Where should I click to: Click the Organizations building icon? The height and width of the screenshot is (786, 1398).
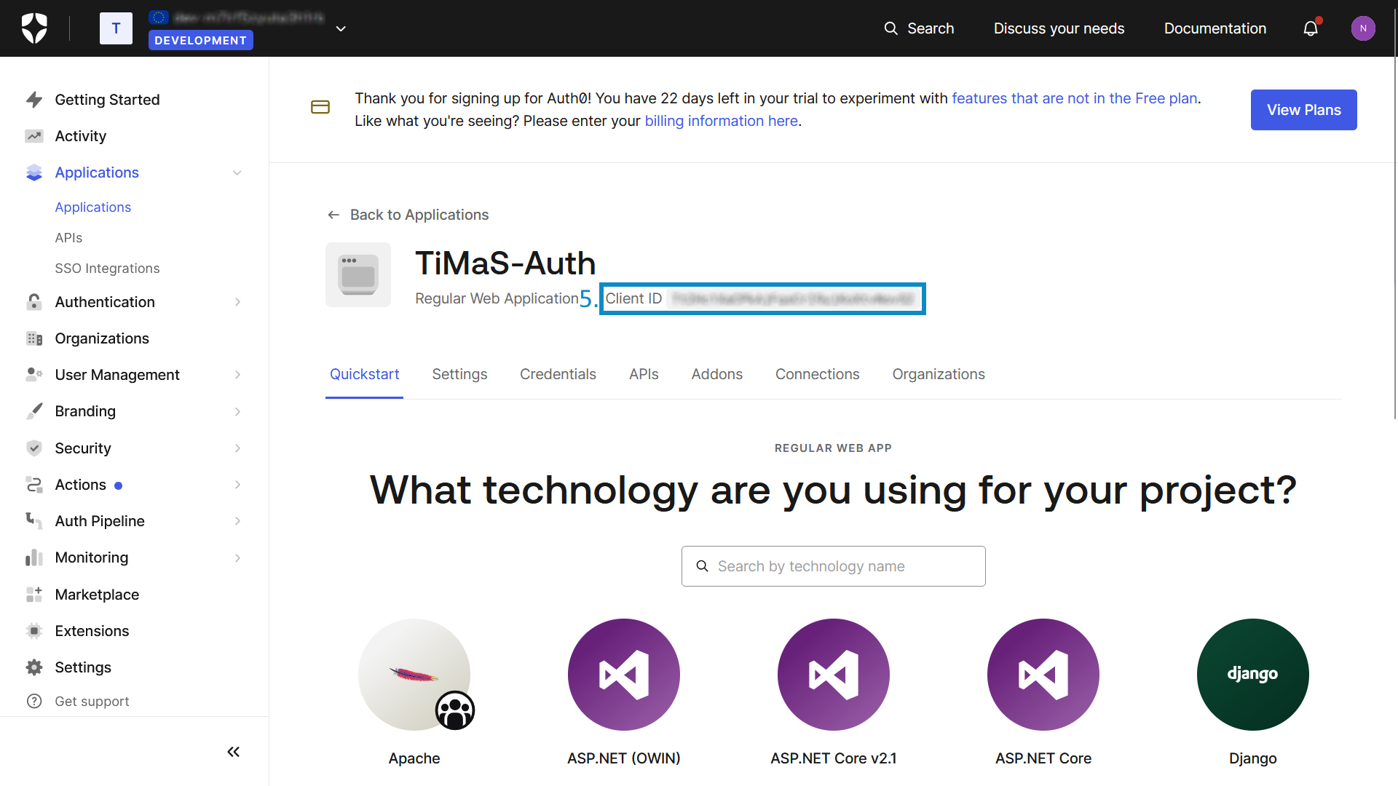[x=34, y=338]
